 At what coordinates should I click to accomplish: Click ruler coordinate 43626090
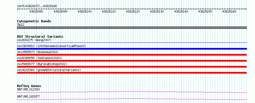click(x=60, y=11)
